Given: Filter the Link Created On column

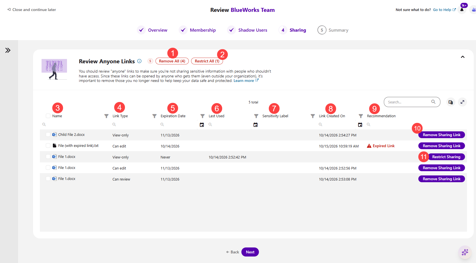Looking at the screenshot, I should [313, 116].
